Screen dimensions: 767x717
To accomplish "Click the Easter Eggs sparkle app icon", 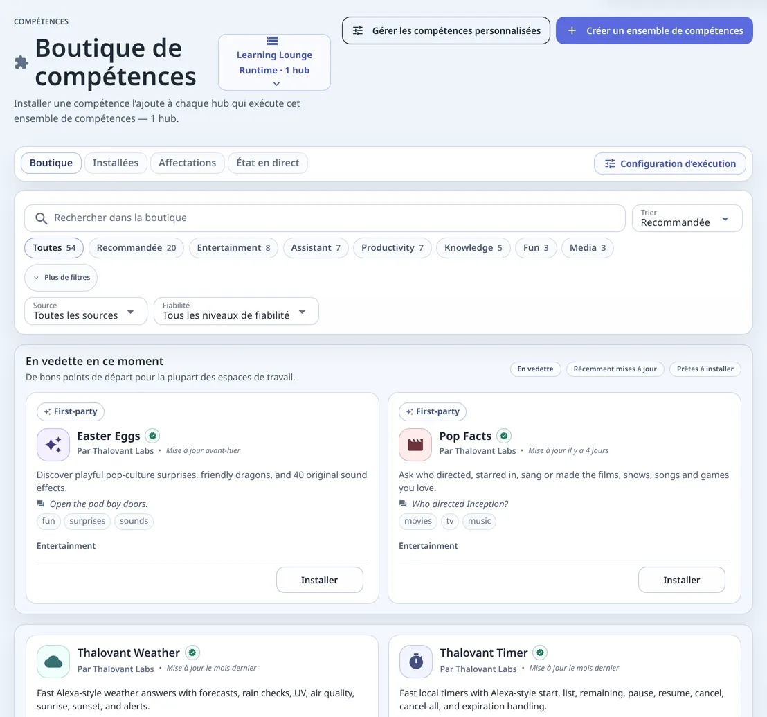I will (53, 444).
